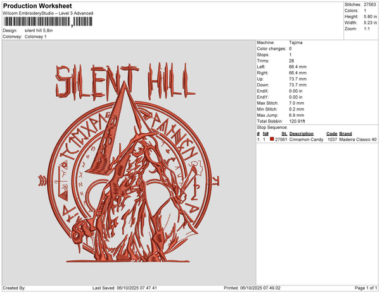The image size is (380, 293).
Task: Click the Down value '73.7 mm'
Action: 298,85
